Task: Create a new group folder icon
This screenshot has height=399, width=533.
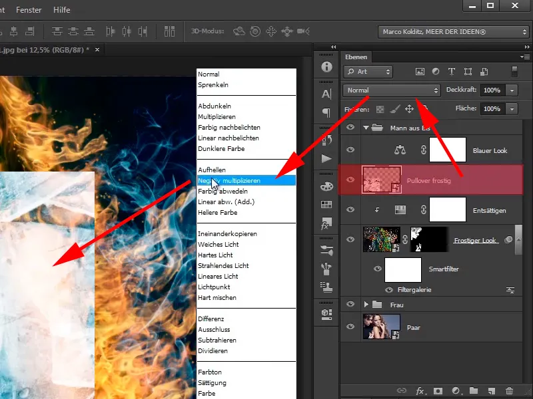Action: [474, 390]
